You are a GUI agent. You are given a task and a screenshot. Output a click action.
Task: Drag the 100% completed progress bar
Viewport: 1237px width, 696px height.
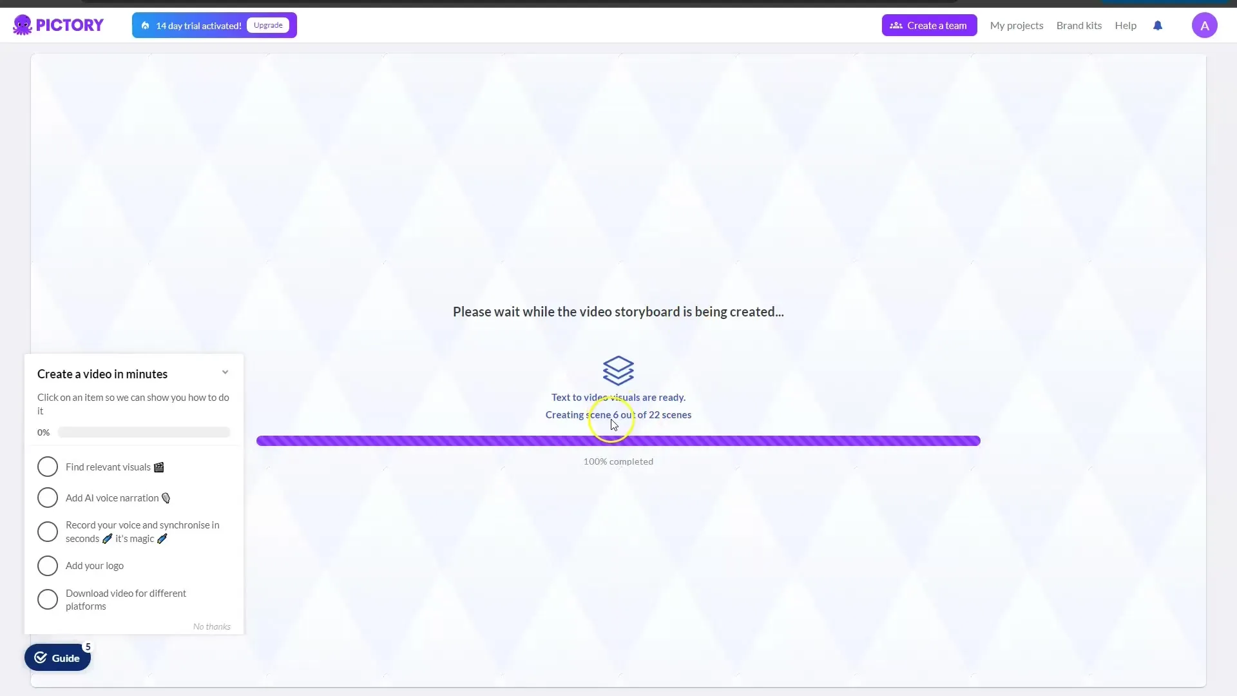(618, 440)
